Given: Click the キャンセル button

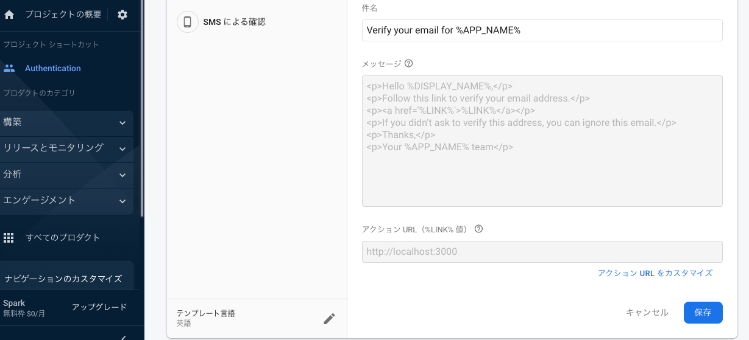Looking at the screenshot, I should (647, 312).
